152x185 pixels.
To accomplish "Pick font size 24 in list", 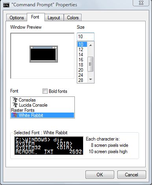I will click(81, 75).
